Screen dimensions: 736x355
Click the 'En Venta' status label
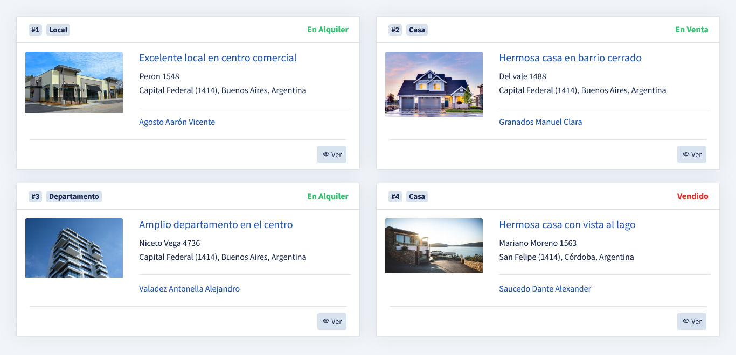click(x=692, y=30)
